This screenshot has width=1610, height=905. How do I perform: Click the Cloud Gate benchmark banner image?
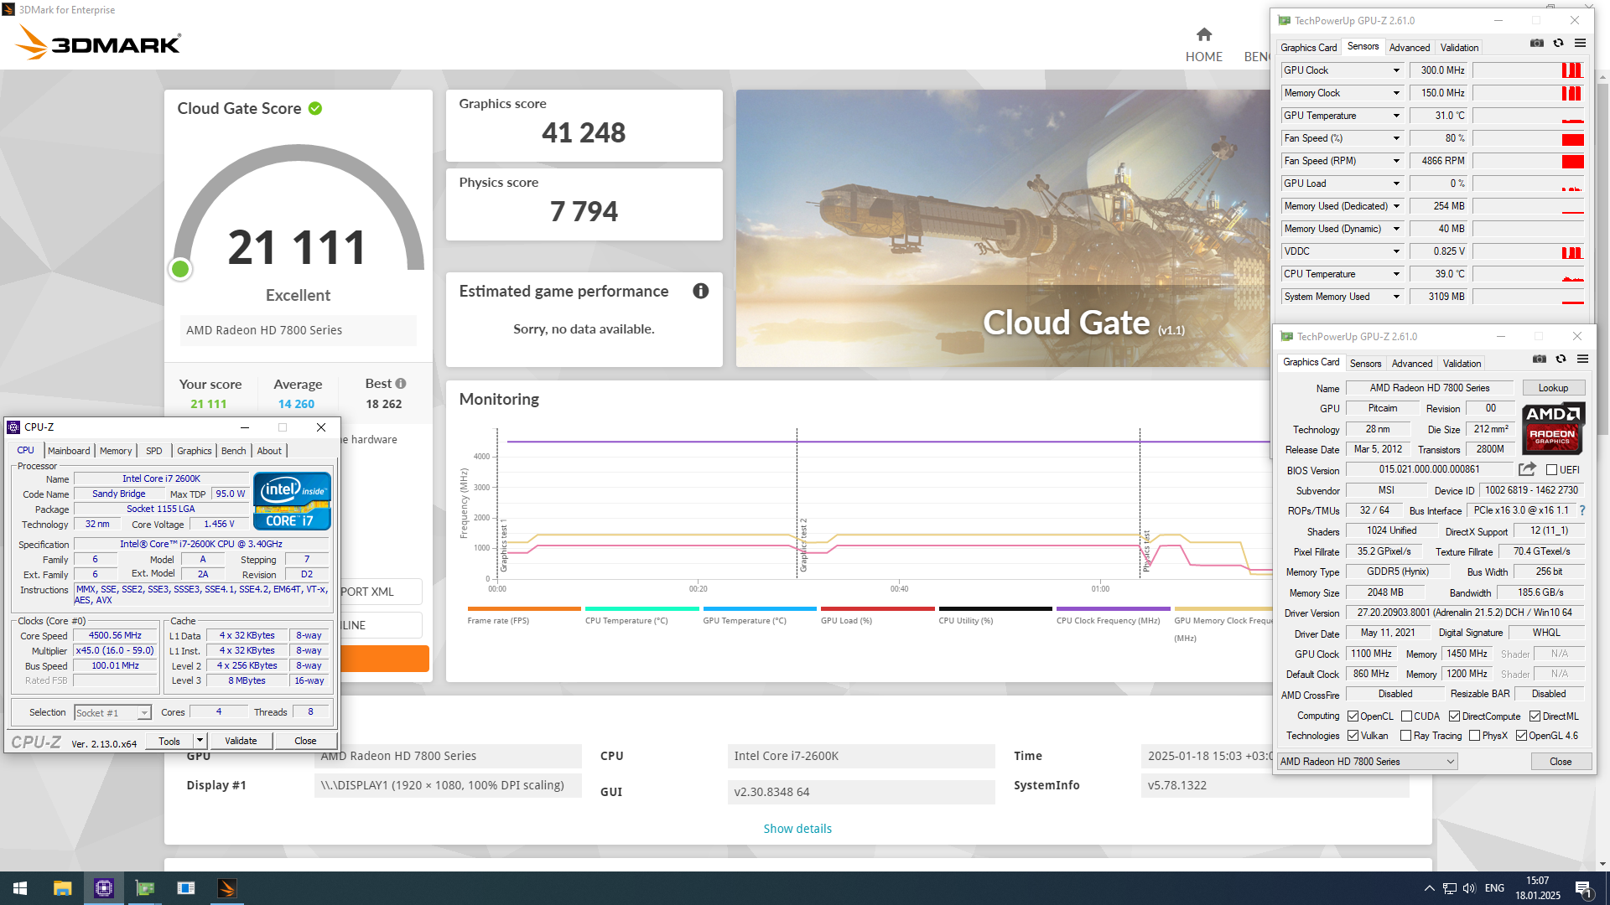tap(1003, 228)
